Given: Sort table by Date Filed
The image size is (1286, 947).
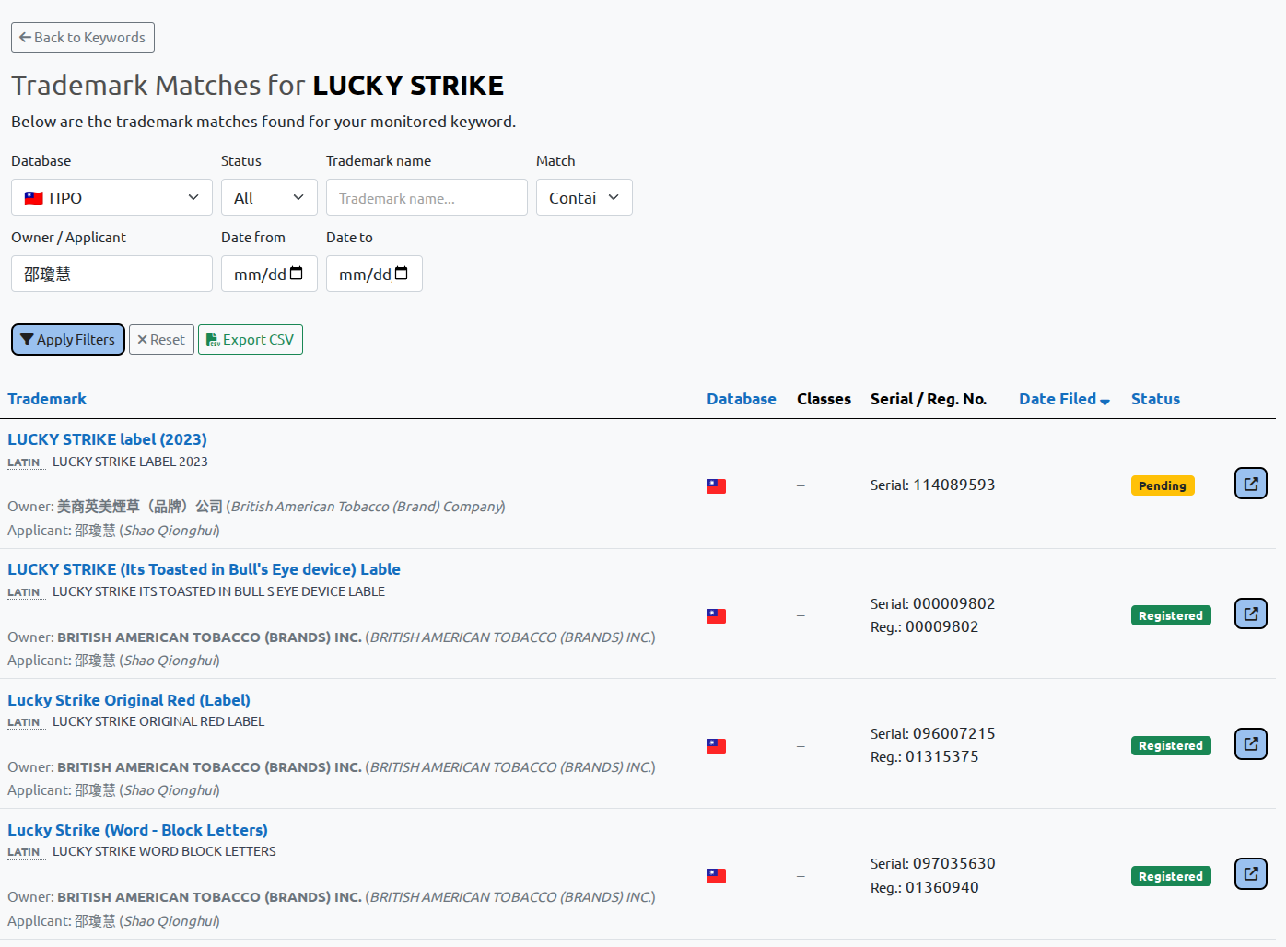Looking at the screenshot, I should [x=1064, y=399].
